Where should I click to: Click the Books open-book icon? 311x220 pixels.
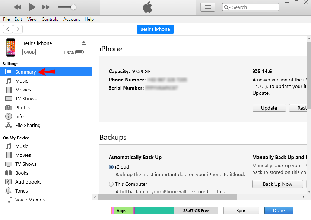tap(8, 173)
